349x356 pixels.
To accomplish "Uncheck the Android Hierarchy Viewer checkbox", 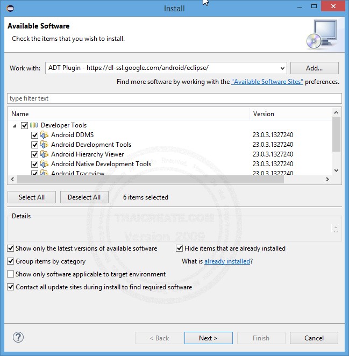I will click(x=34, y=154).
